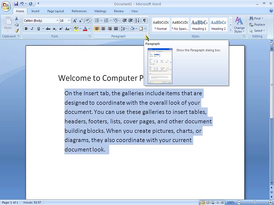The height and width of the screenshot is (205, 274).
Task: Toggle bold formatting
Action: 26,29
